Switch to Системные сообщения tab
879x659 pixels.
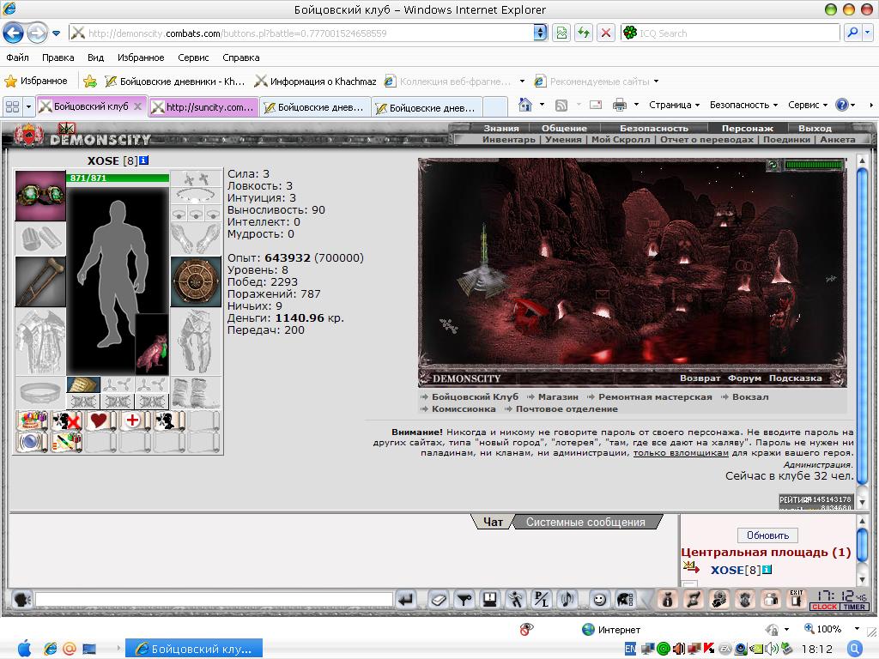(585, 523)
